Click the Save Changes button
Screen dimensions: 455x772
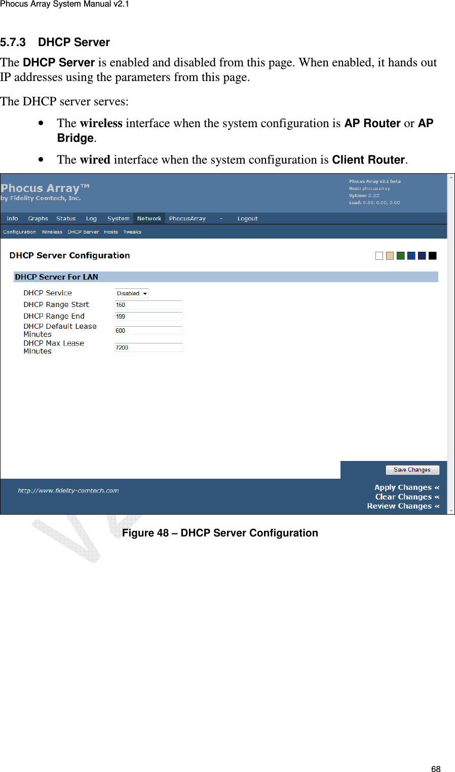412,470
